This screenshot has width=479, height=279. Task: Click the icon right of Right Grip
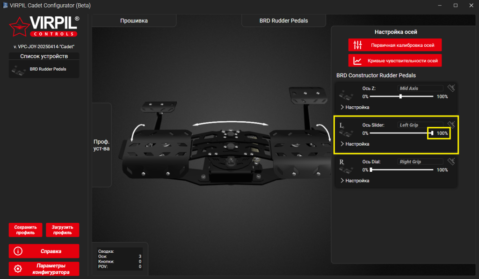451,161
